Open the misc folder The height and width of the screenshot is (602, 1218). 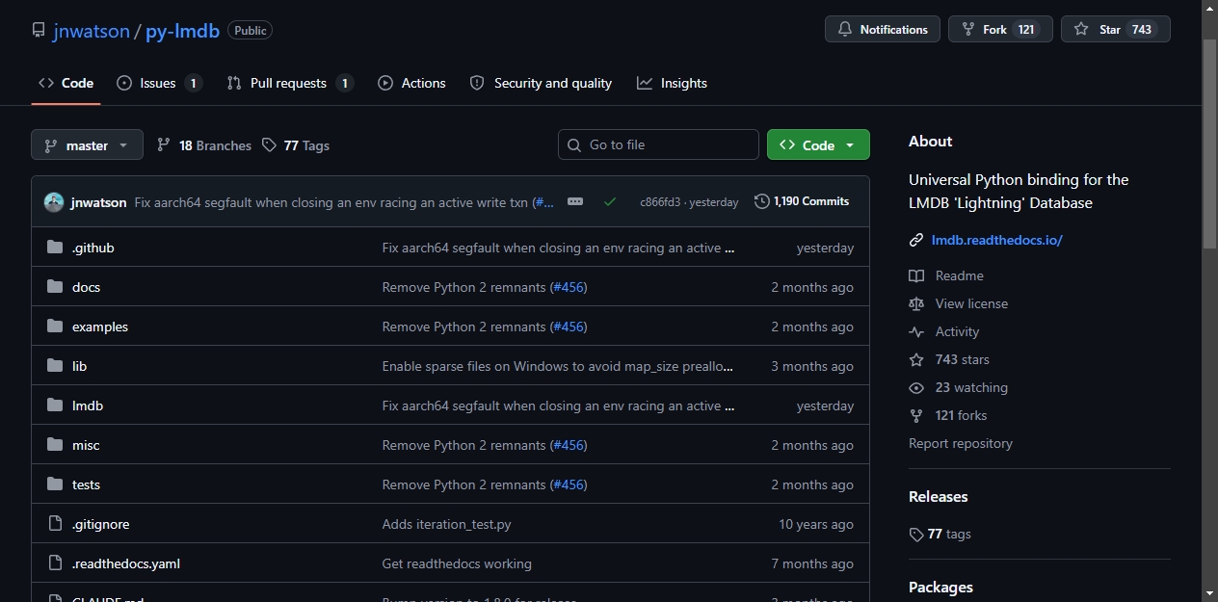click(x=86, y=445)
